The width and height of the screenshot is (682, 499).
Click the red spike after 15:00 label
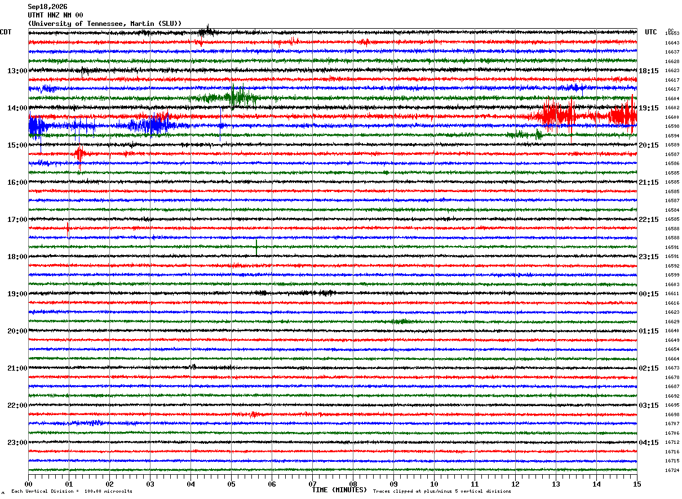[79, 154]
